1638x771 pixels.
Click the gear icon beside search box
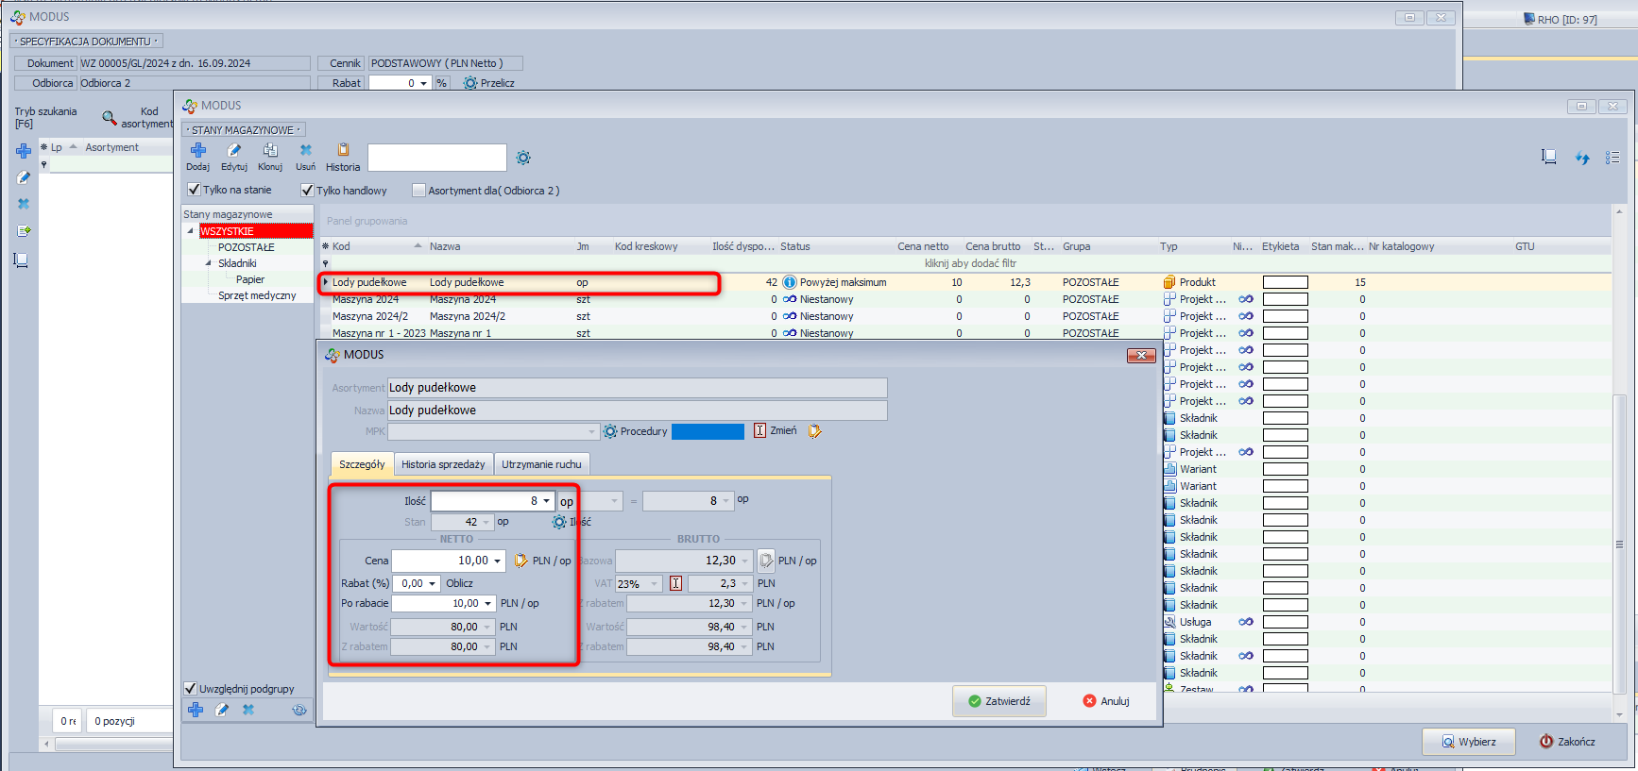click(x=523, y=158)
